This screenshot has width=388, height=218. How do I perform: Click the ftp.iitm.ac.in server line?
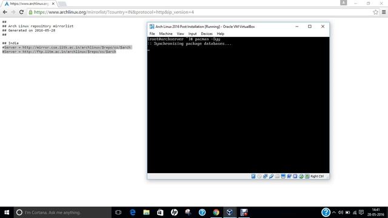point(59,51)
